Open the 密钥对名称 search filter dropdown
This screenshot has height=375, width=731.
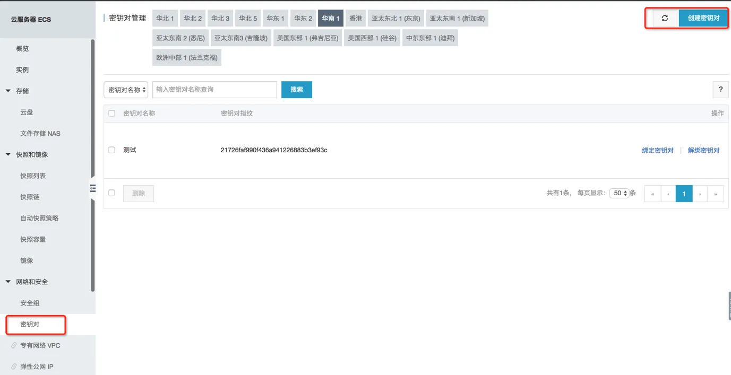[x=125, y=89]
